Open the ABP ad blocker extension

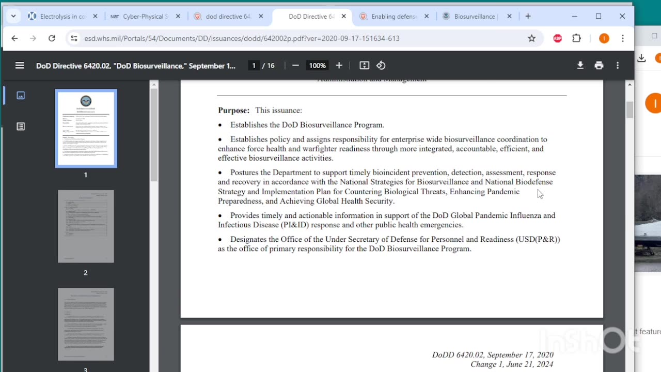pyautogui.click(x=558, y=38)
